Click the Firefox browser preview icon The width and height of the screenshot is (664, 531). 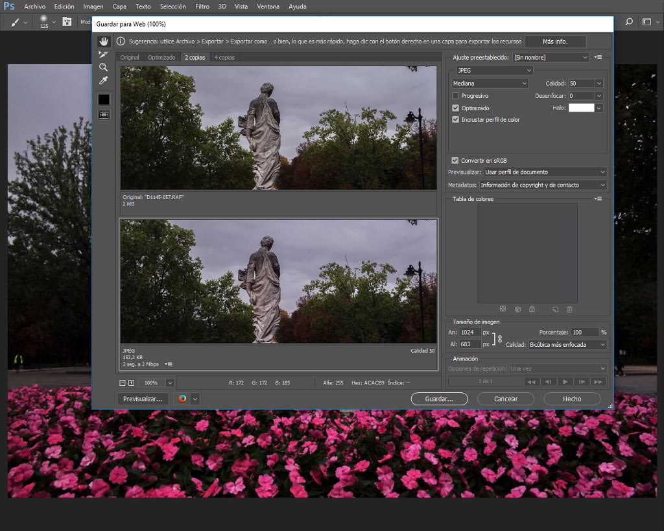182,399
